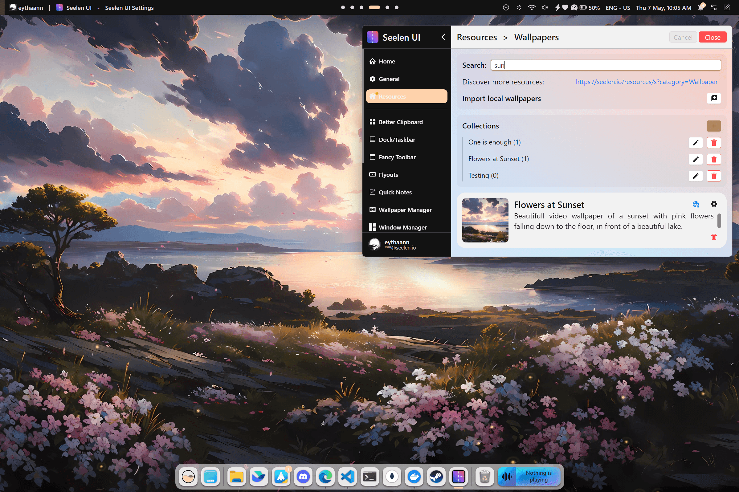Open the Flyouts settings page

pos(406,175)
